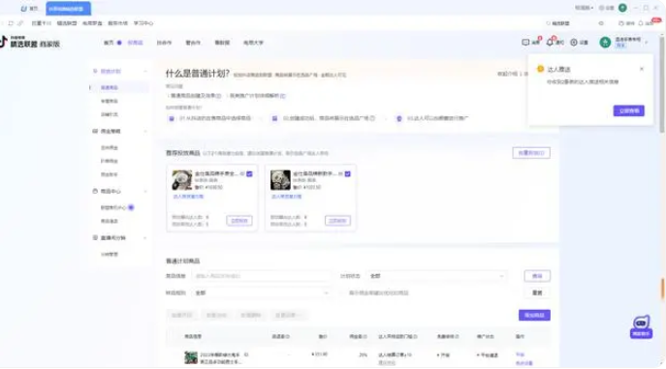Open the second recommended product's thumbnail
The width and height of the screenshot is (666, 369).
click(x=280, y=180)
